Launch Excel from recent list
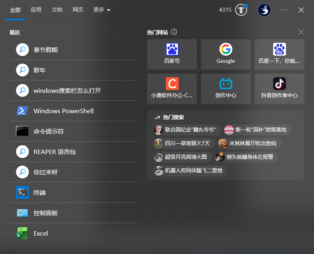 click(x=74, y=233)
